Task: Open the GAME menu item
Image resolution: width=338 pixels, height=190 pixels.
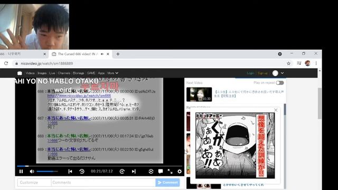Action: pyautogui.click(x=91, y=73)
